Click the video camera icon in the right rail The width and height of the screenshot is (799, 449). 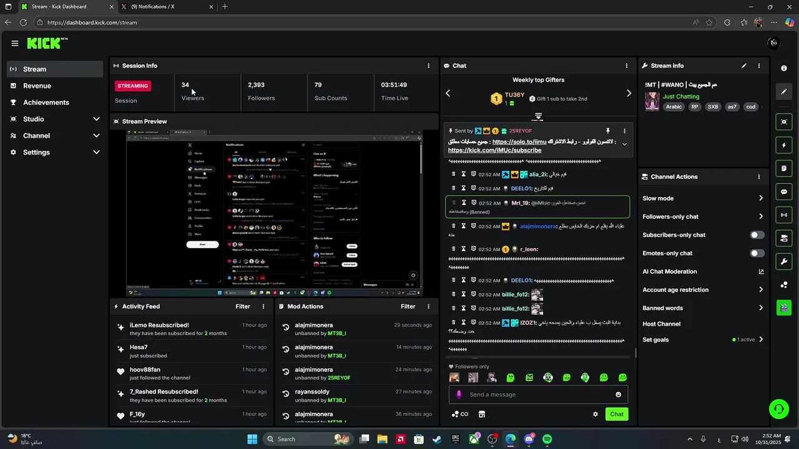[x=784, y=238]
